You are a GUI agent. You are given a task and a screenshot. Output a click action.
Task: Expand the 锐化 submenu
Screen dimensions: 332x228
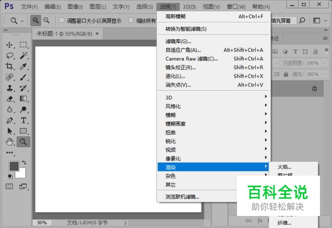[x=214, y=141]
